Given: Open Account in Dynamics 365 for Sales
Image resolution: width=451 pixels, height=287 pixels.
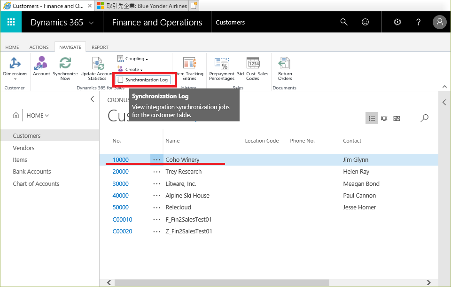Looking at the screenshot, I should pyautogui.click(x=41, y=66).
